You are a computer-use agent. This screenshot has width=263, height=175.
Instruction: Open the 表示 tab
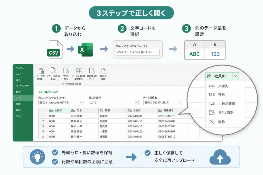point(18,110)
